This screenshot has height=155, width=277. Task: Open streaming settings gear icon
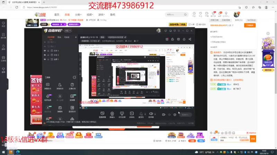pyautogui.click(x=175, y=115)
